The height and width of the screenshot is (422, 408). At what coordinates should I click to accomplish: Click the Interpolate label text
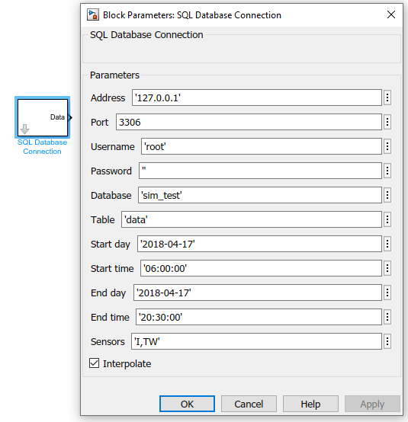tap(127, 363)
